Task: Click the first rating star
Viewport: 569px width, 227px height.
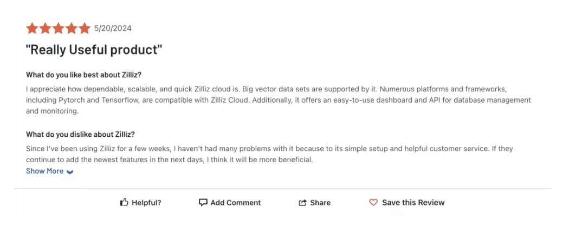Action: click(x=32, y=28)
